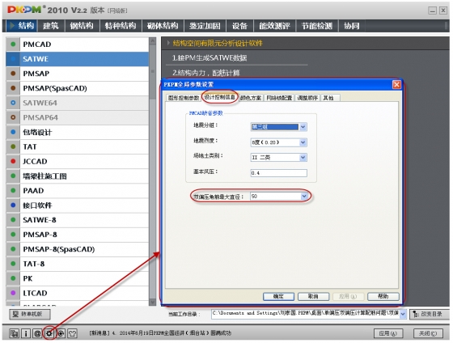Click the main window 应用(A) button

click(x=388, y=333)
